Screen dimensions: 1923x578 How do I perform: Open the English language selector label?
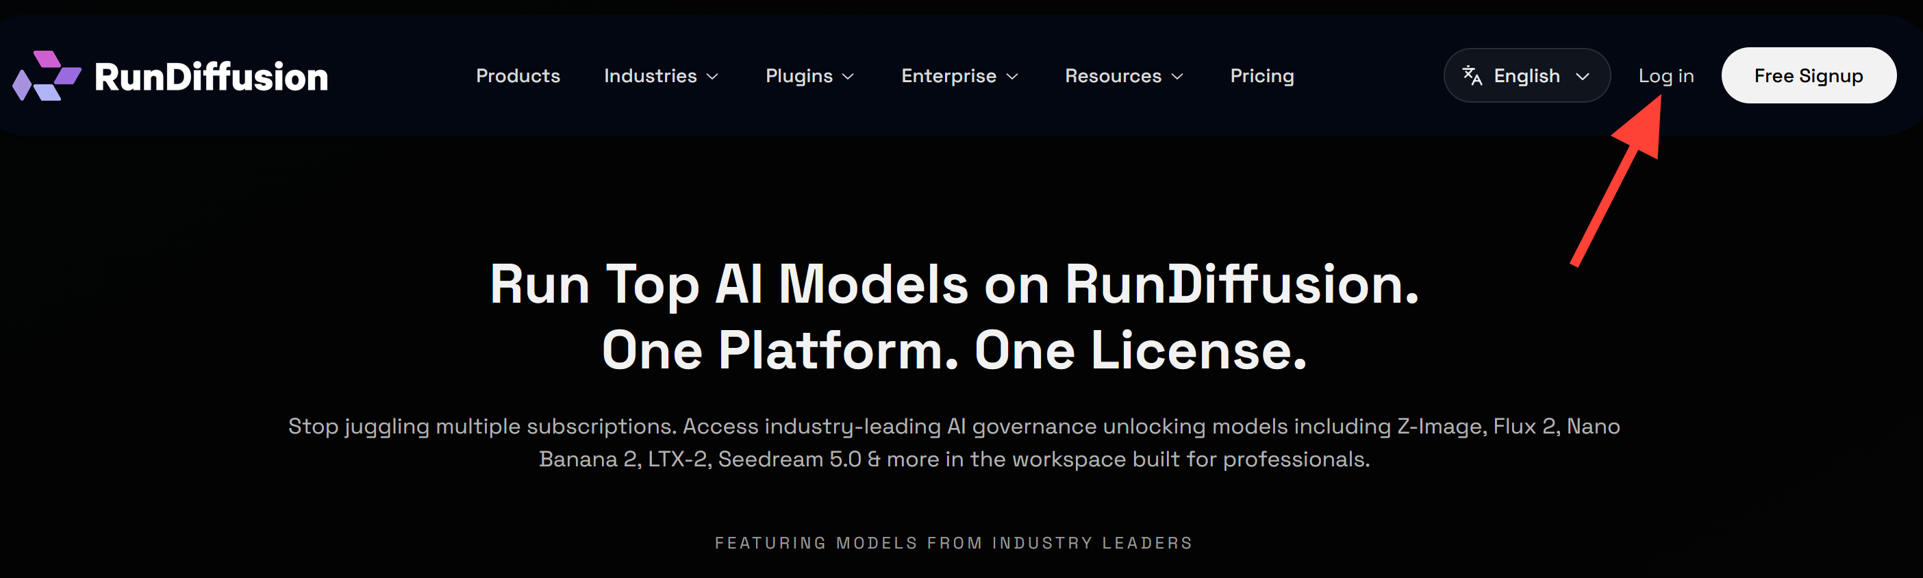coord(1526,76)
